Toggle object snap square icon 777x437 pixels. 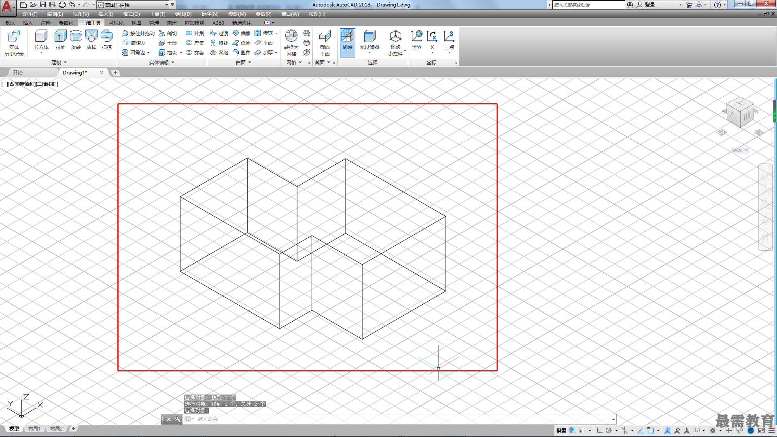(650, 431)
